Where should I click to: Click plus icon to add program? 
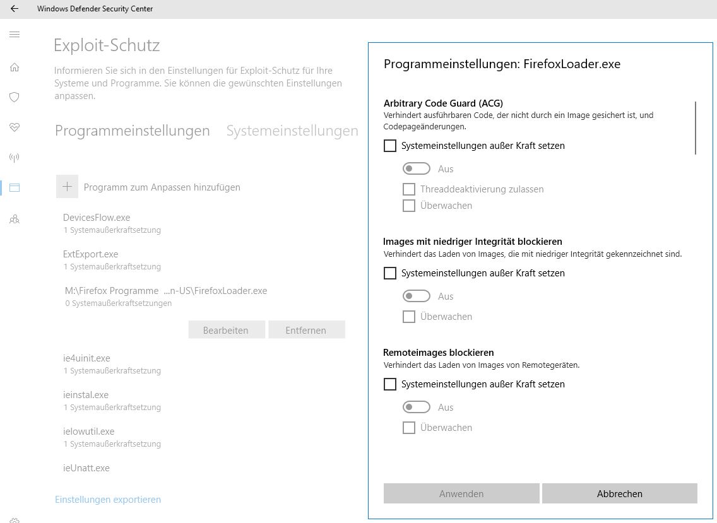[x=68, y=187]
